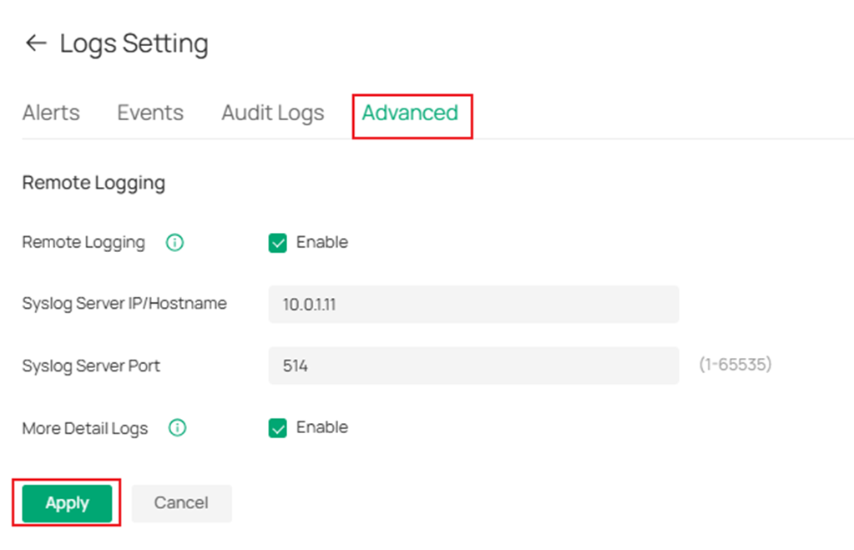
Task: Click the More Detail Logs label
Action: tap(85, 428)
